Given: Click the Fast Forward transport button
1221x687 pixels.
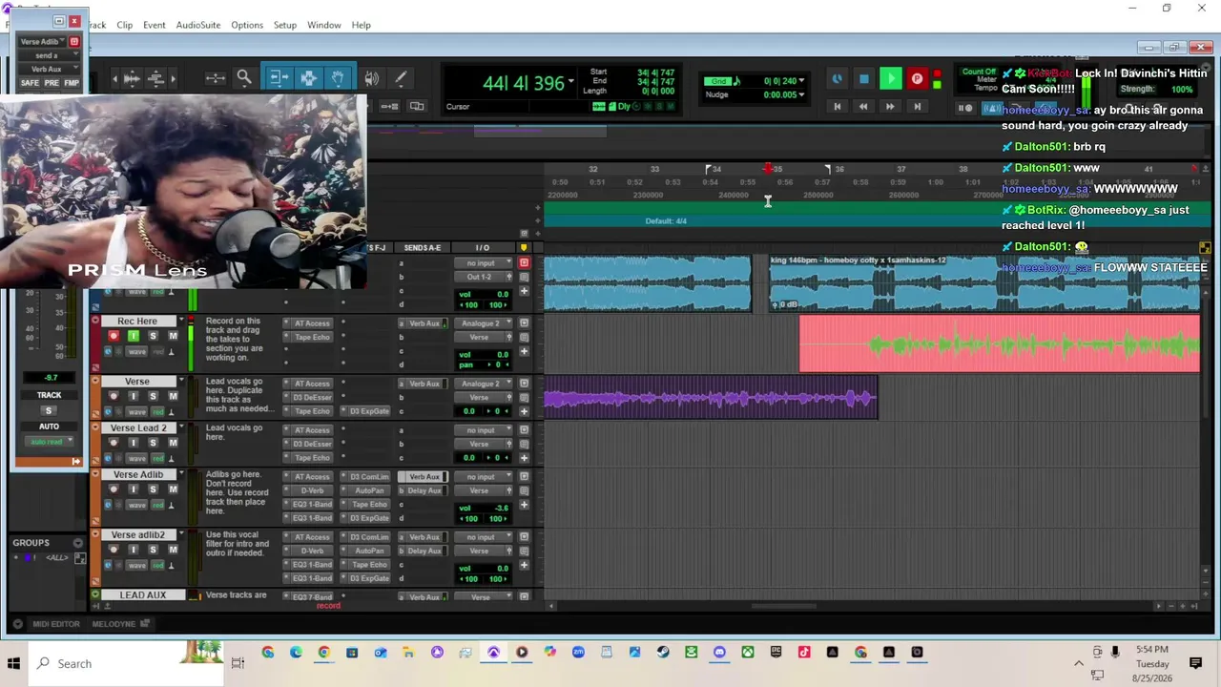Looking at the screenshot, I should (890, 107).
